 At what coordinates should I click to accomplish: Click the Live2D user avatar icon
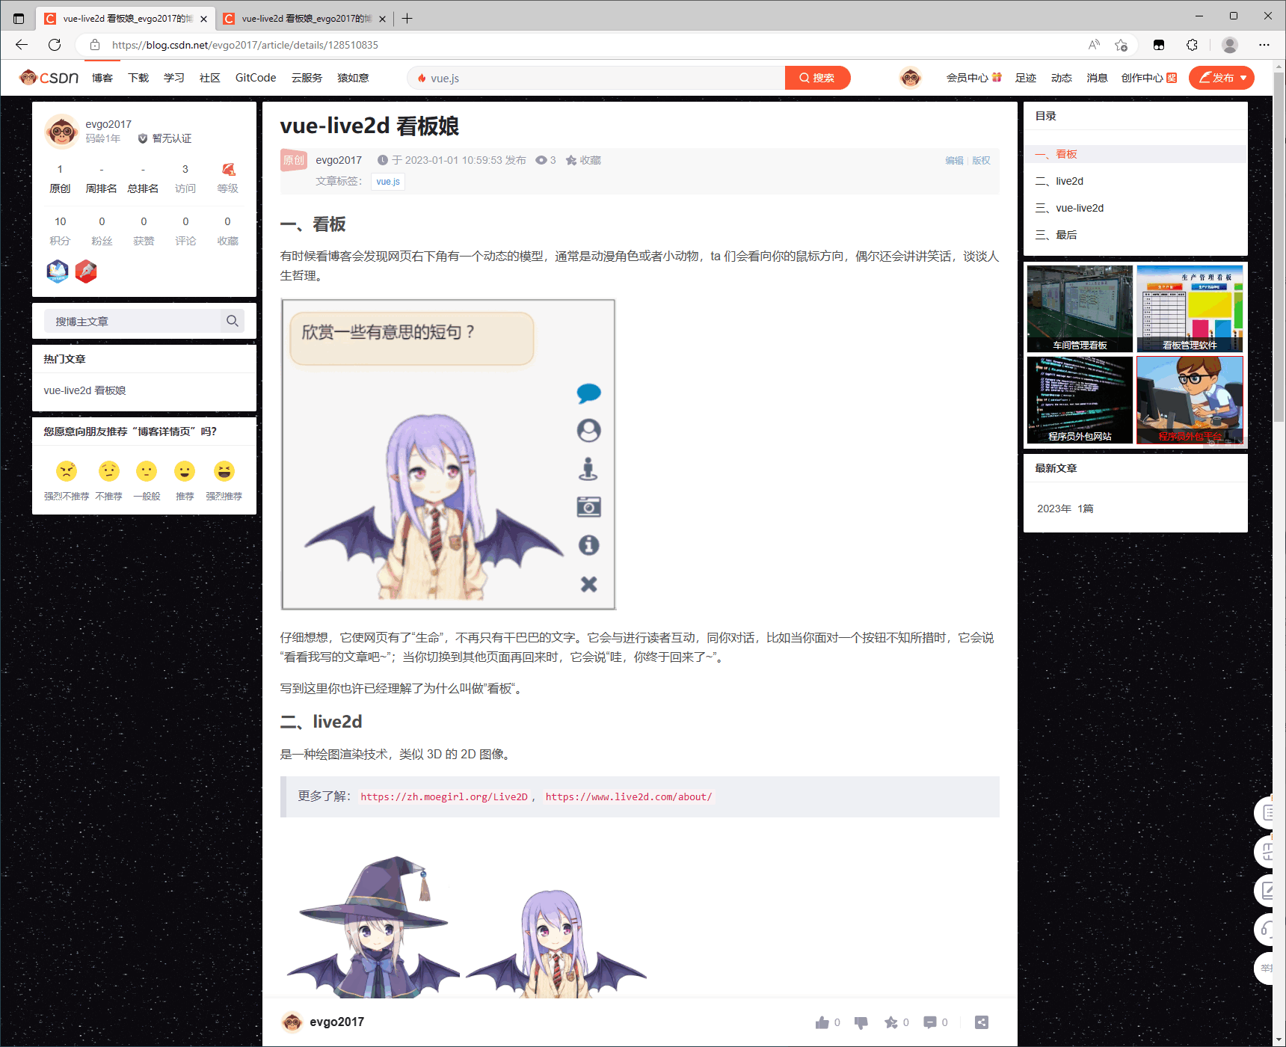point(588,430)
